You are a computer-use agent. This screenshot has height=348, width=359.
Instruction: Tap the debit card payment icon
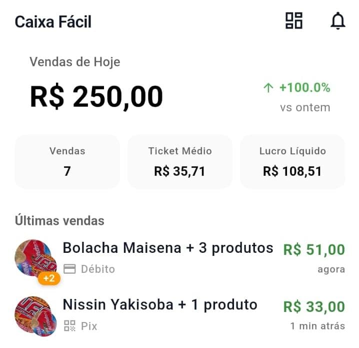click(70, 269)
